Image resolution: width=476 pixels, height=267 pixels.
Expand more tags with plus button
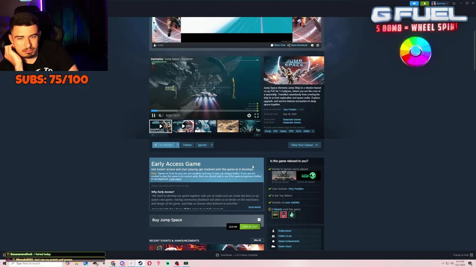click(x=313, y=131)
